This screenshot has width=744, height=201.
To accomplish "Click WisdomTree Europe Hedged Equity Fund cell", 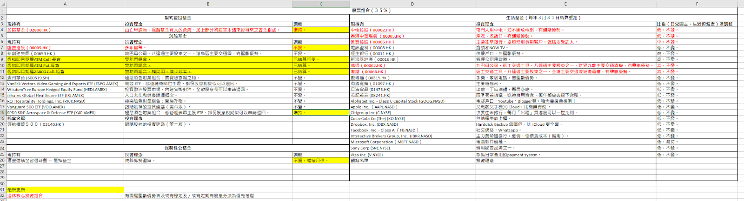I will (x=65, y=89).
